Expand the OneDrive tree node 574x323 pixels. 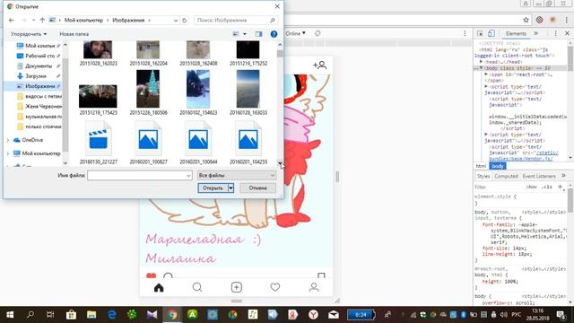[8, 140]
